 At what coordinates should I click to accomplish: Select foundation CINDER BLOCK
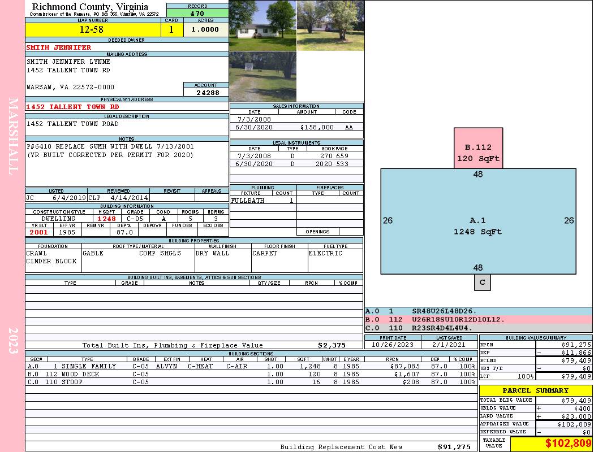(x=51, y=262)
